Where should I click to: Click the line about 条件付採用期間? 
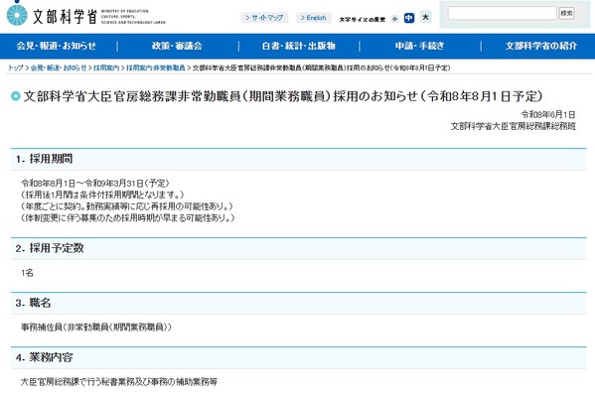point(102,195)
